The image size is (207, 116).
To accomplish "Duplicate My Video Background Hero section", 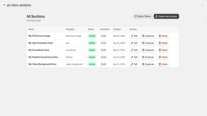I will coord(148,64).
